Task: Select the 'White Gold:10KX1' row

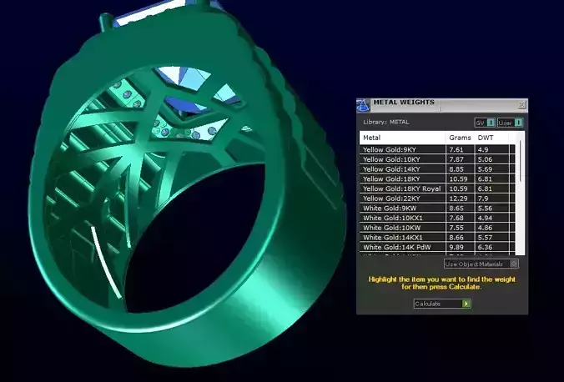Action: pos(437,218)
